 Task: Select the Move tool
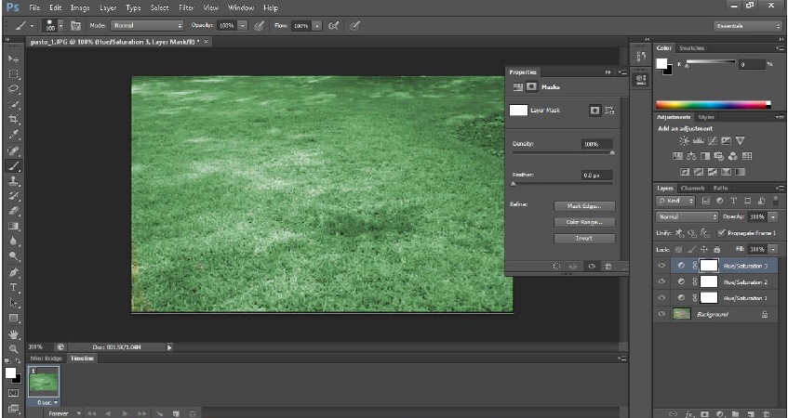[x=14, y=59]
